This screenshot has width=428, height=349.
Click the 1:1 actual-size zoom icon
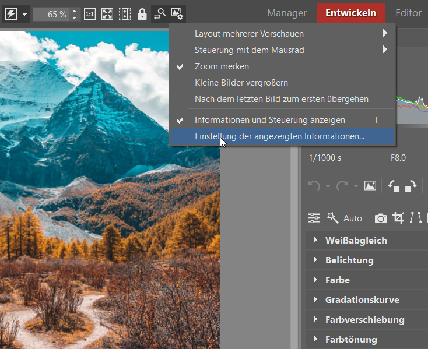click(x=90, y=14)
